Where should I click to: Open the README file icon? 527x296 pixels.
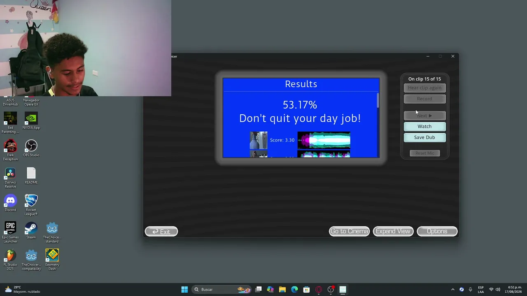coord(31,176)
